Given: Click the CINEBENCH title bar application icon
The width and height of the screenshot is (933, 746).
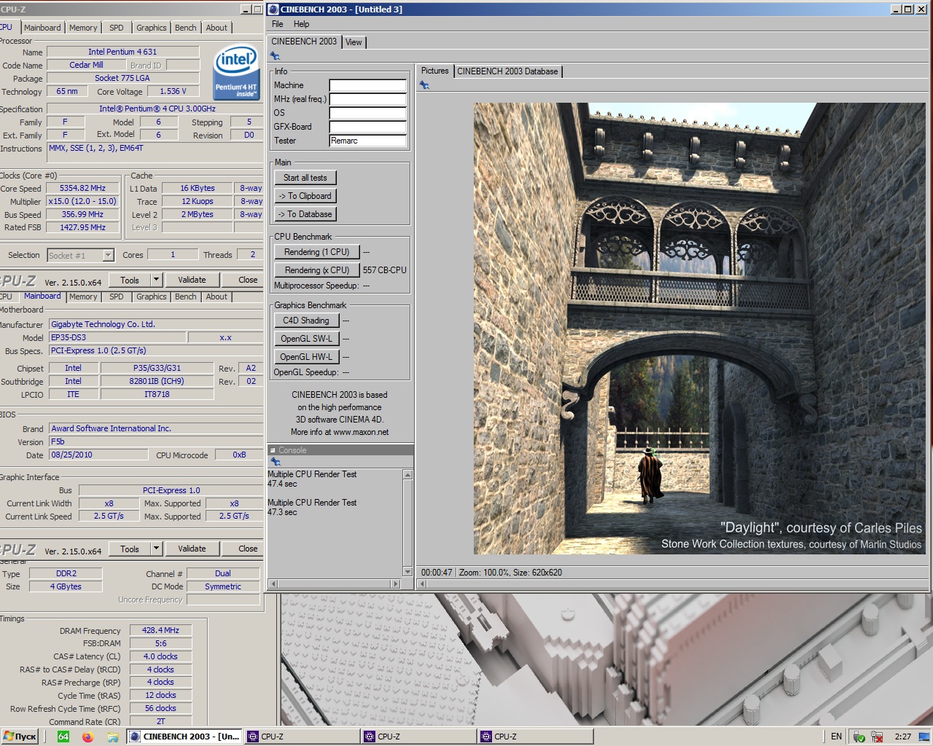Looking at the screenshot, I should pos(273,9).
